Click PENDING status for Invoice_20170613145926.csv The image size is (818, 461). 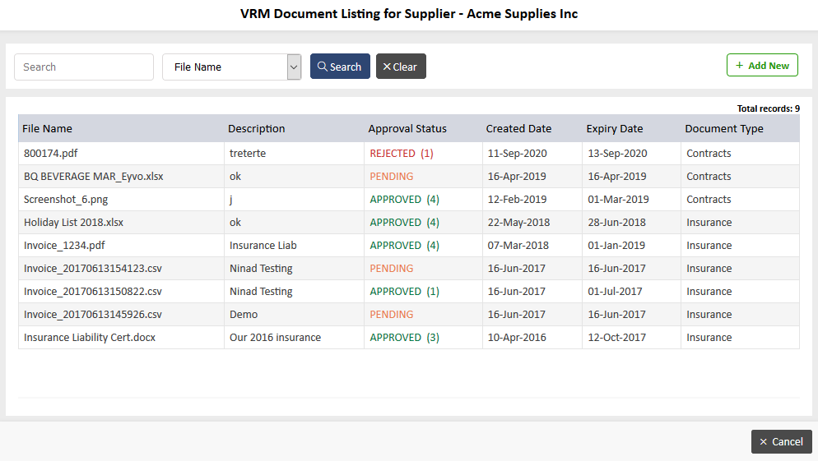click(x=391, y=314)
